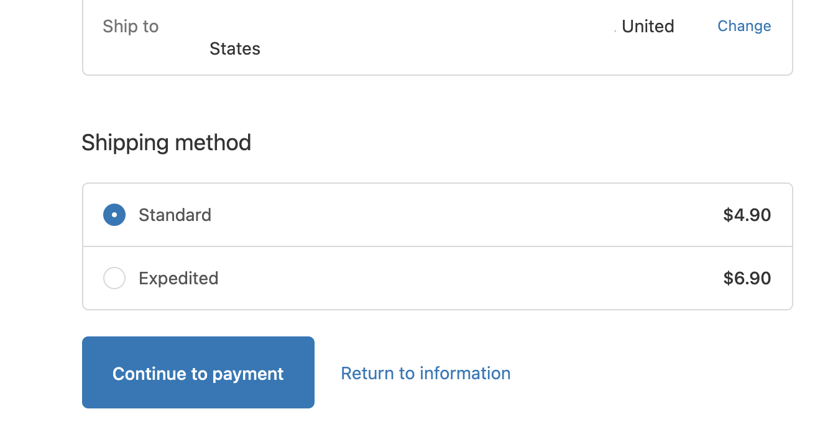Click the Continue to payment button
The height and width of the screenshot is (432, 838).
198,372
